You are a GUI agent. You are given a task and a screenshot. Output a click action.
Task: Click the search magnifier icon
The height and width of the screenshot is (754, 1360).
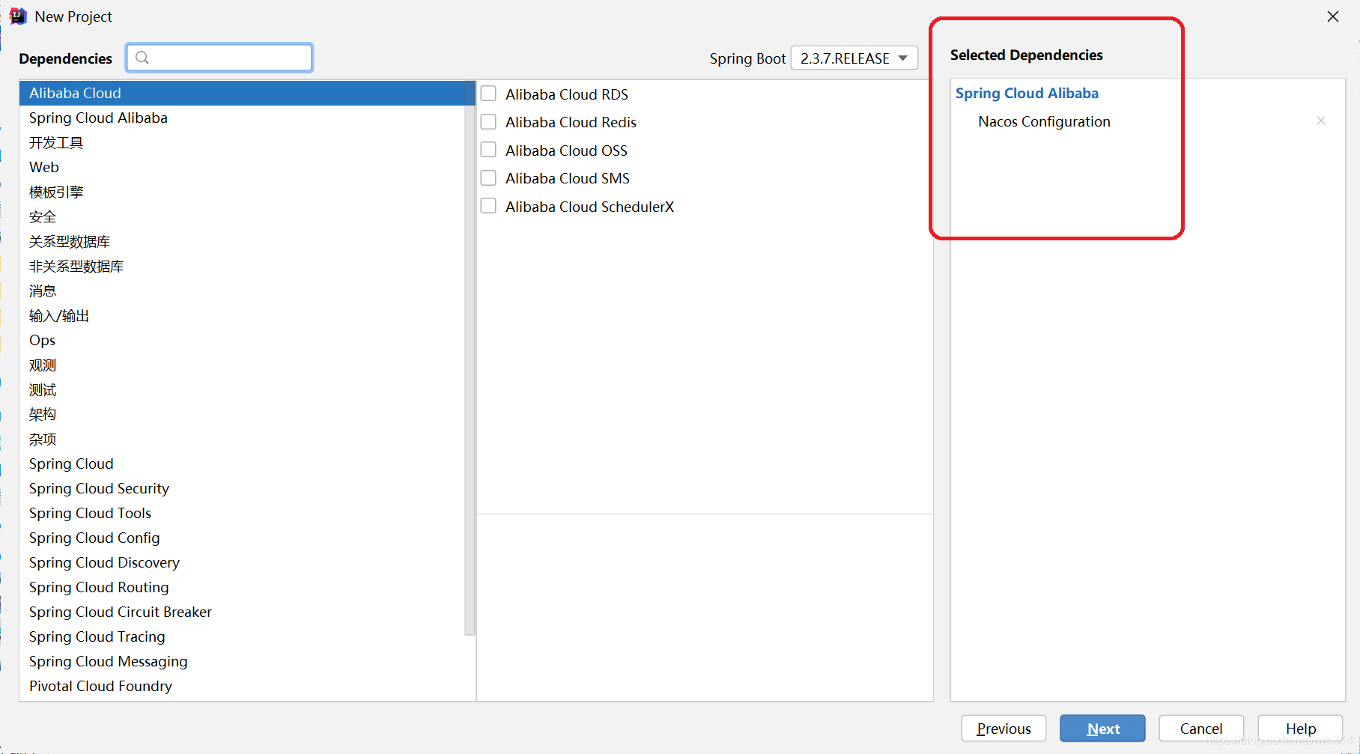[x=142, y=58]
